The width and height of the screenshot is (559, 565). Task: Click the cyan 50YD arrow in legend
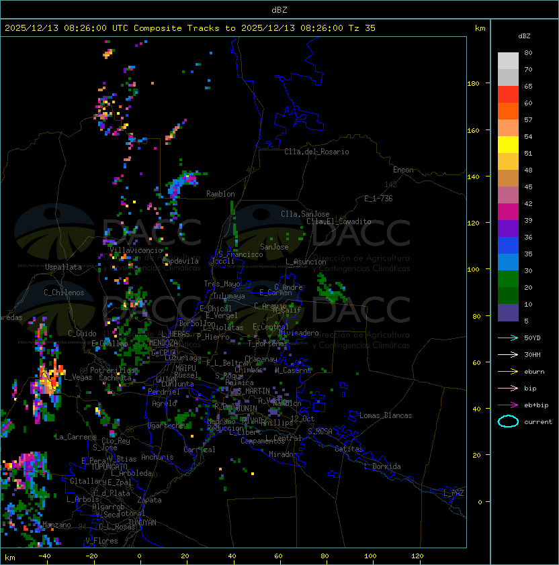(x=508, y=338)
